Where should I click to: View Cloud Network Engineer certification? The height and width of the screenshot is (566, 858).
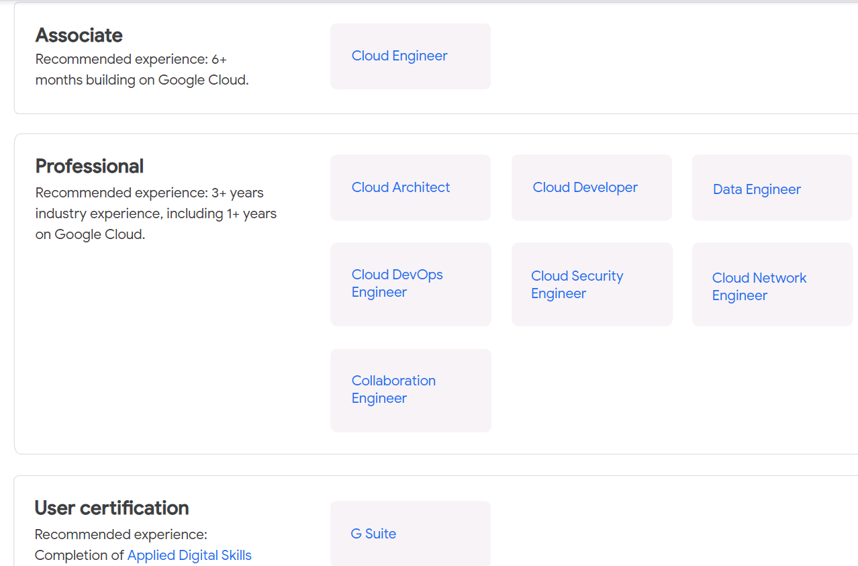(772, 284)
